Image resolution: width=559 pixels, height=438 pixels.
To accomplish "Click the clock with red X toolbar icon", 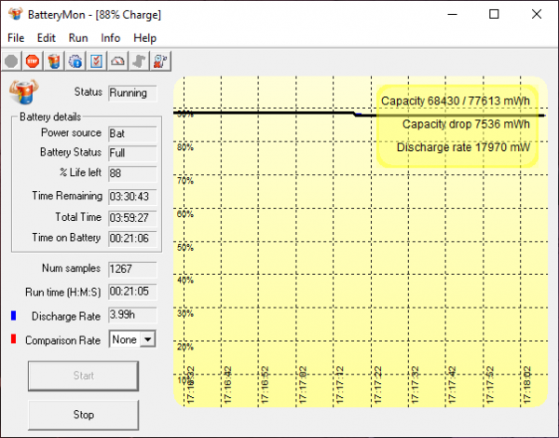I will click(160, 62).
